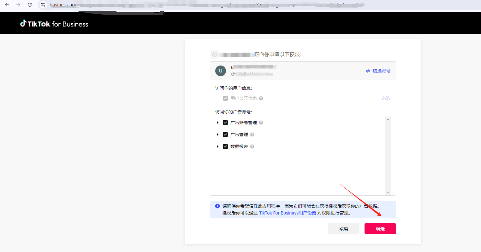Click the permissions list scrollbar down arrow
Screen dimensions: 481x252
(388, 192)
